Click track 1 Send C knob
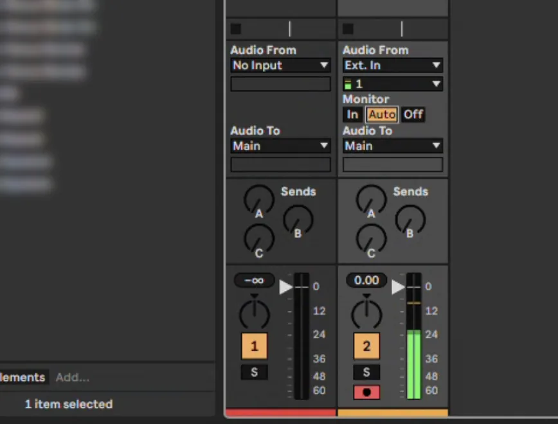This screenshot has height=424, width=558. click(x=259, y=240)
